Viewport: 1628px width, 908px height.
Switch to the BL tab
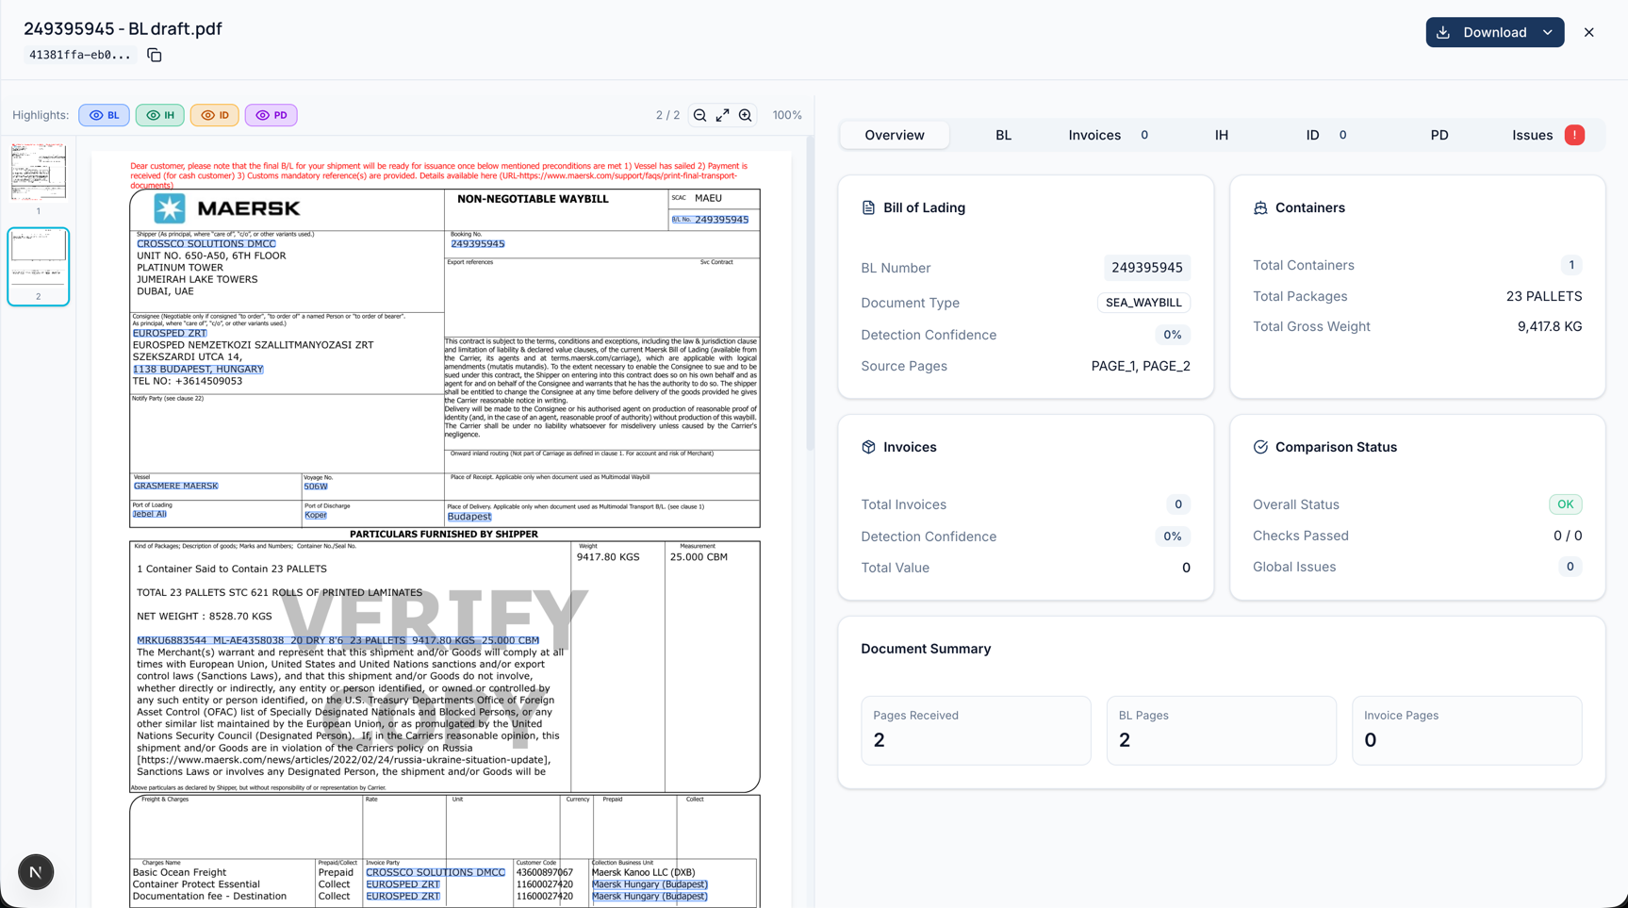(x=1003, y=135)
